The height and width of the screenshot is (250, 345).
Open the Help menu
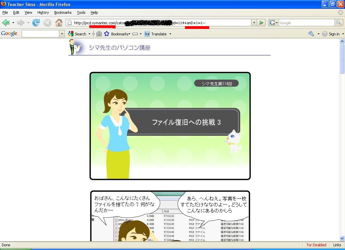pyautogui.click(x=94, y=12)
